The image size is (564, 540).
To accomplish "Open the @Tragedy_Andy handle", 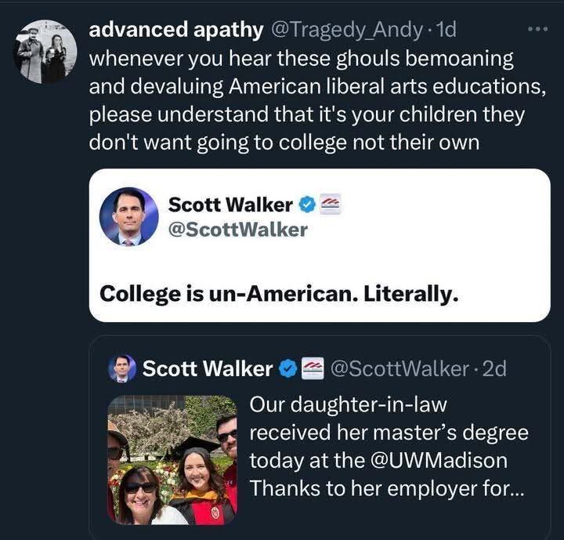I will pyautogui.click(x=345, y=30).
